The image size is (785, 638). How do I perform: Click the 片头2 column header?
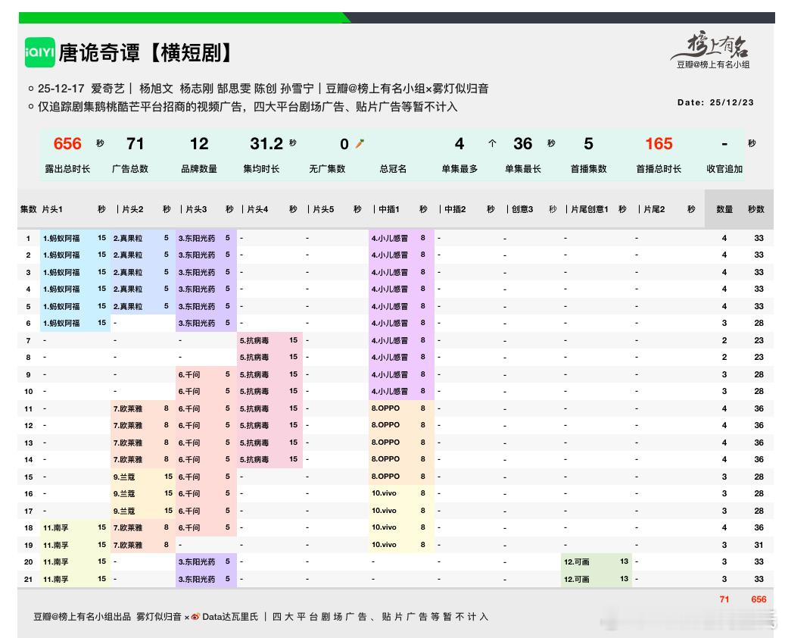tap(132, 209)
